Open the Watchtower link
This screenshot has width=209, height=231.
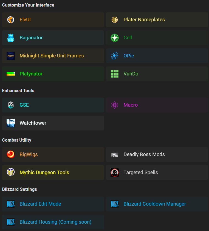pyautogui.click(x=53, y=123)
